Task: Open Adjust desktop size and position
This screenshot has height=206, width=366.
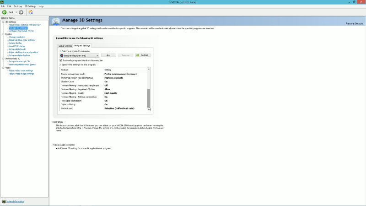Action: 23,52
